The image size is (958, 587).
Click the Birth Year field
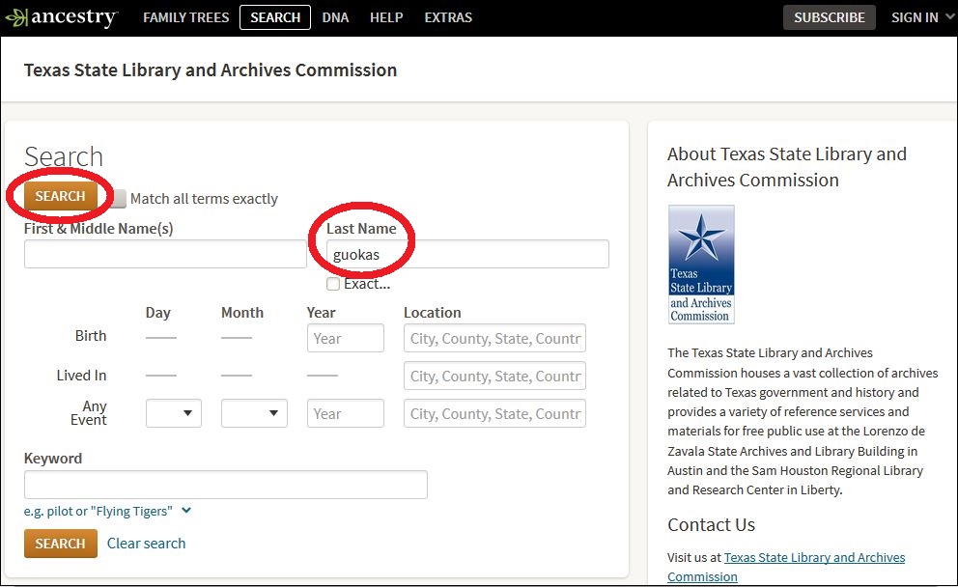tap(345, 339)
